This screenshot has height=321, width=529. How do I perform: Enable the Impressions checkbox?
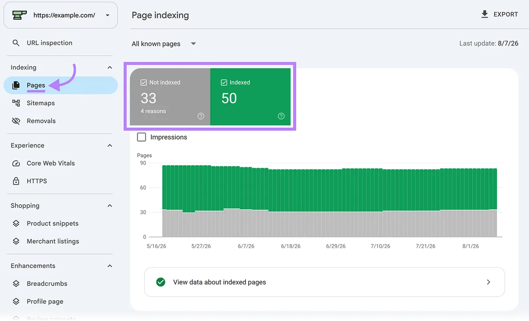[x=142, y=137]
